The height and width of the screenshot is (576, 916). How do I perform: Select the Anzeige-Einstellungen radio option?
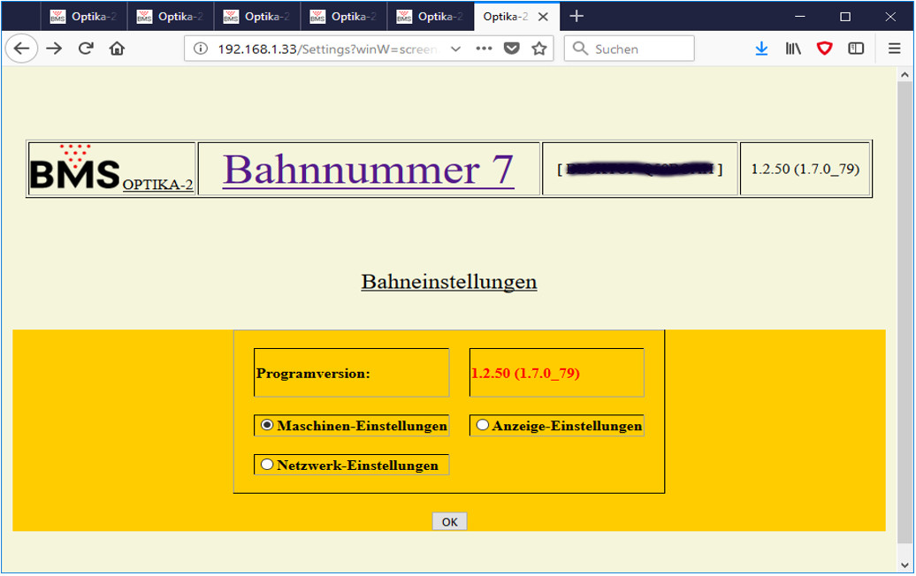483,425
